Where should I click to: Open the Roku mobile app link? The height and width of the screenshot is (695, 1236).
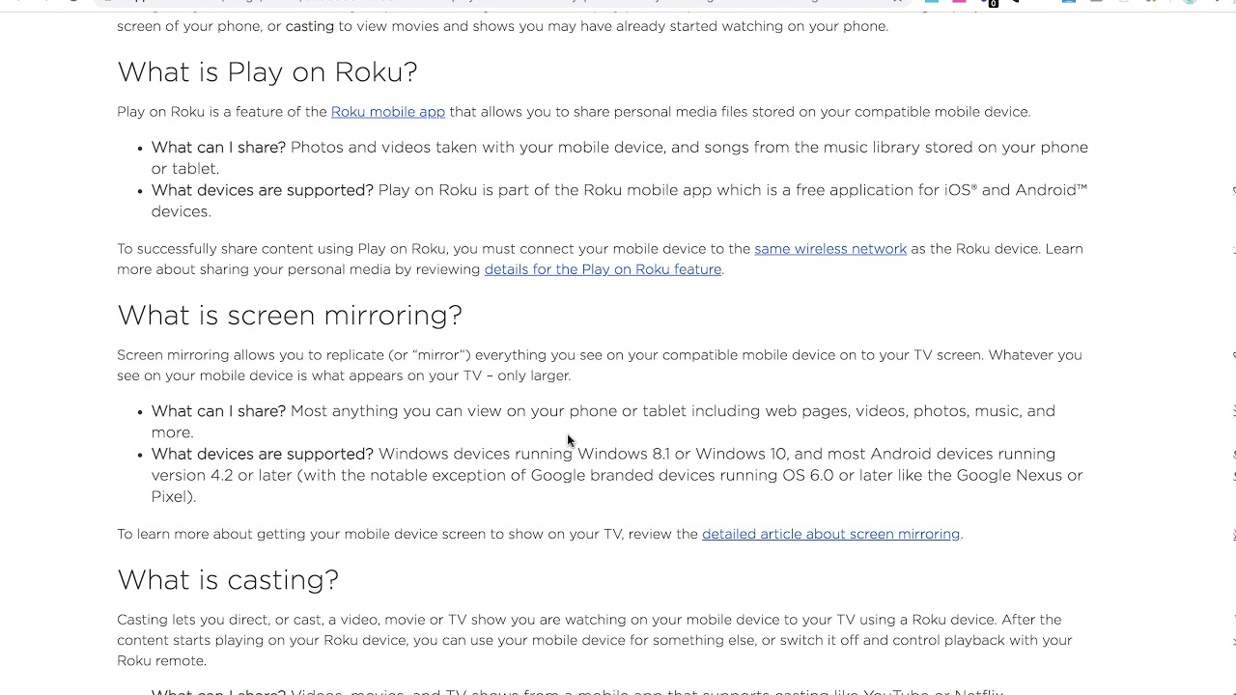point(387,112)
